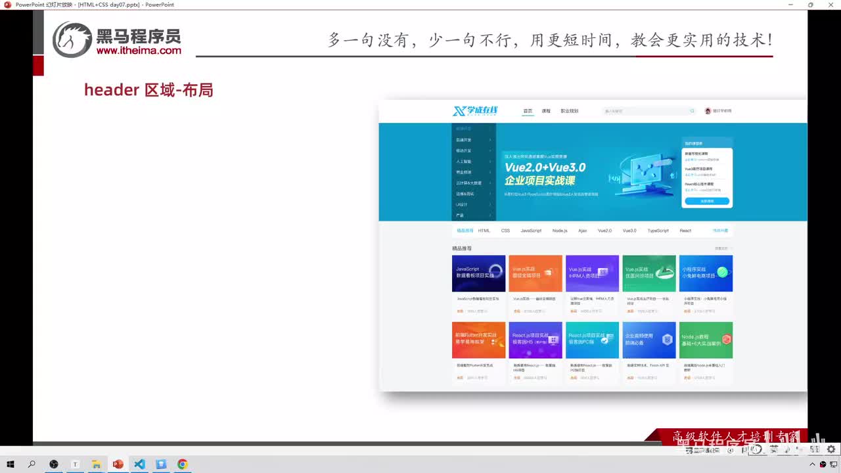Close the PowerPoint window
841x473 pixels.
(830, 5)
